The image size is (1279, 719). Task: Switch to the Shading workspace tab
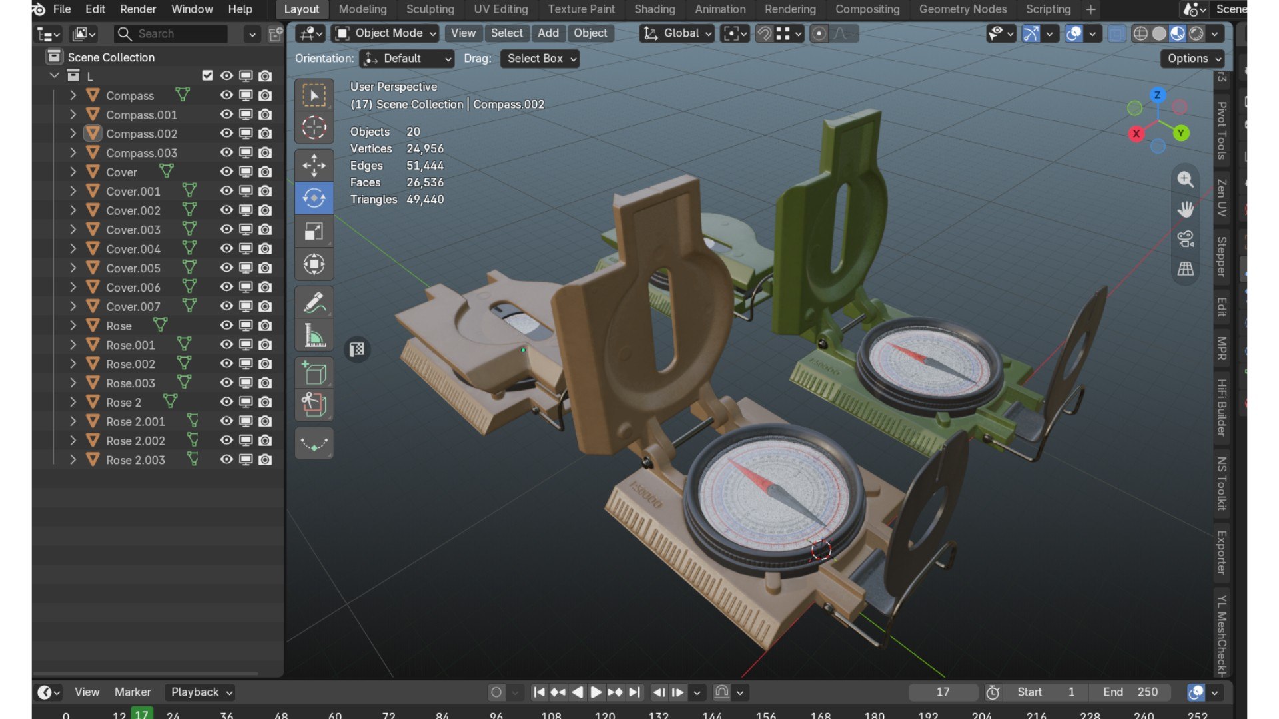654,9
